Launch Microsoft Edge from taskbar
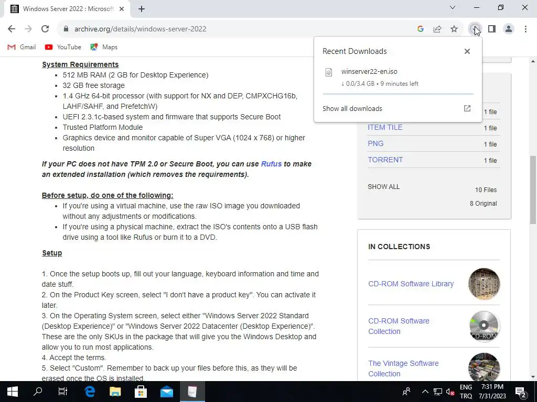 (x=90, y=392)
